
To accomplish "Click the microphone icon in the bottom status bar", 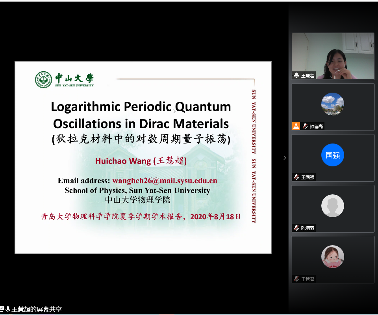I will click(x=8, y=309).
